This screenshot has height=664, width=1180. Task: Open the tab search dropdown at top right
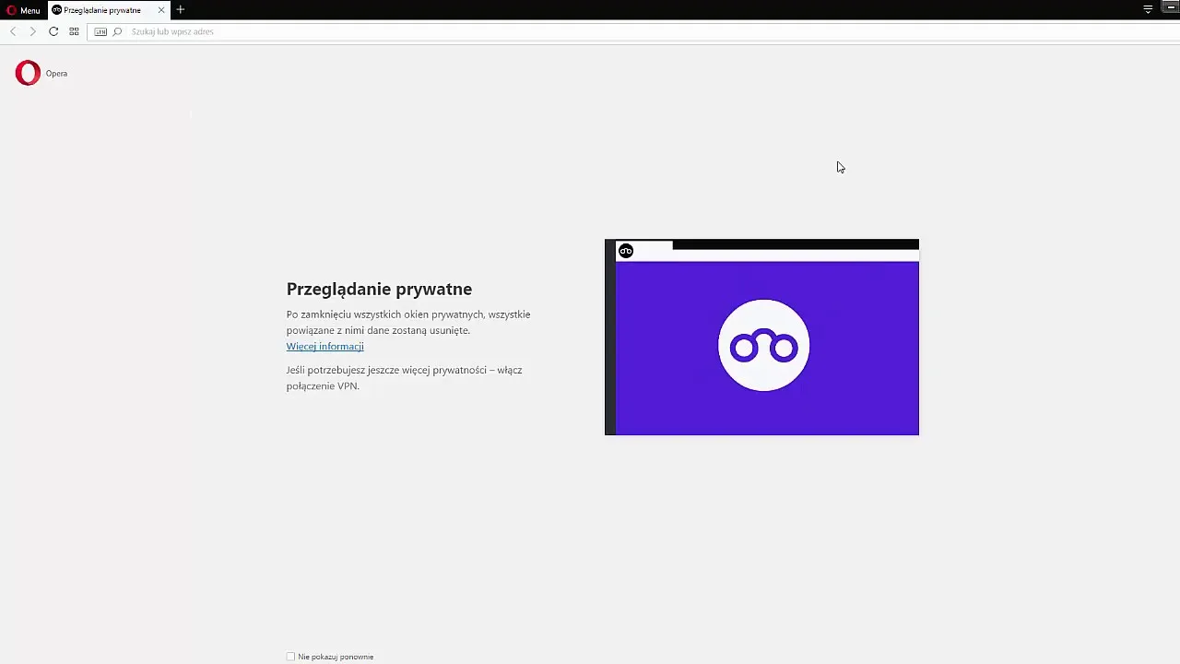coord(1147,8)
